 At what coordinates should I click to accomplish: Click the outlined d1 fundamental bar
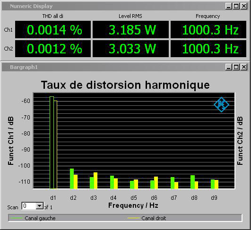(53, 143)
